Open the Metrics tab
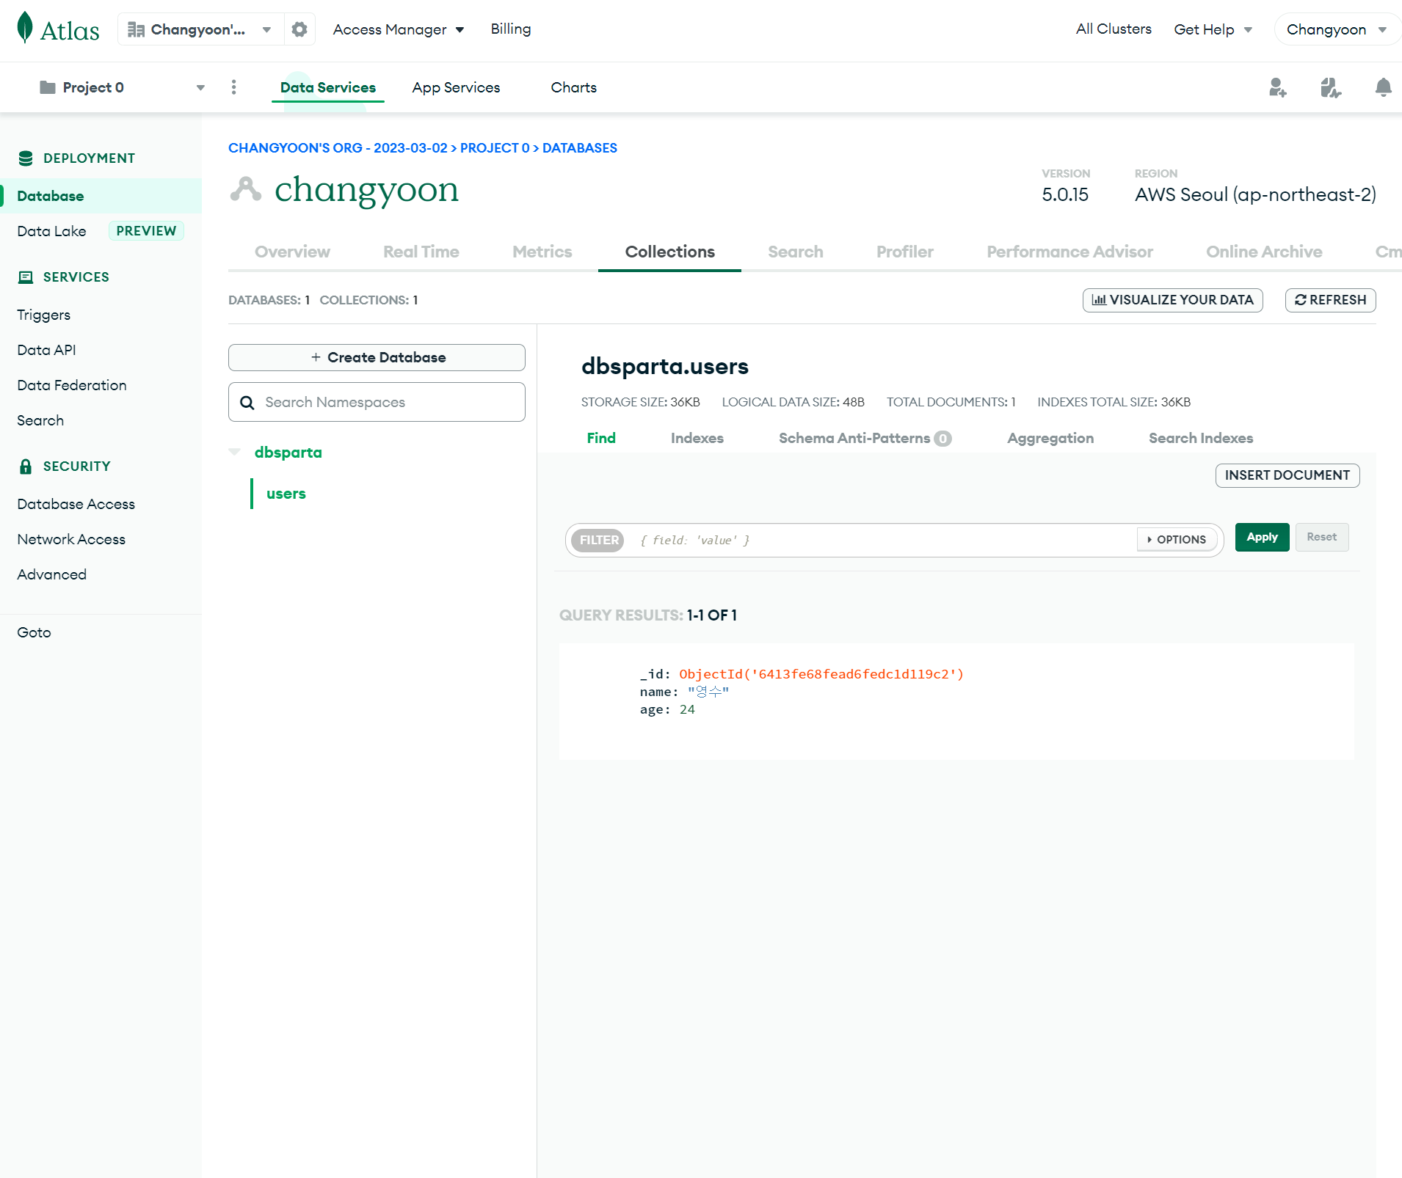The width and height of the screenshot is (1402, 1178). point(542,252)
